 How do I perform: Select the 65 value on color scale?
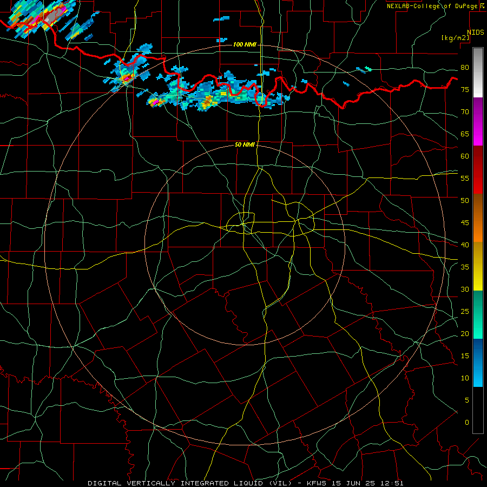465,134
